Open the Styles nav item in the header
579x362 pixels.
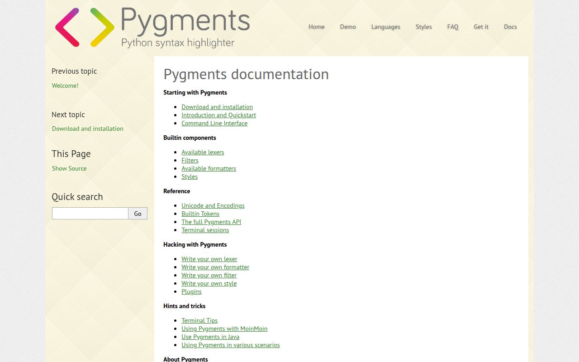coord(424,27)
